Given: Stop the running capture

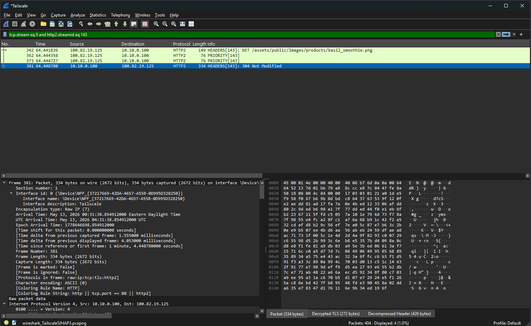Looking at the screenshot, I should pos(15,24).
